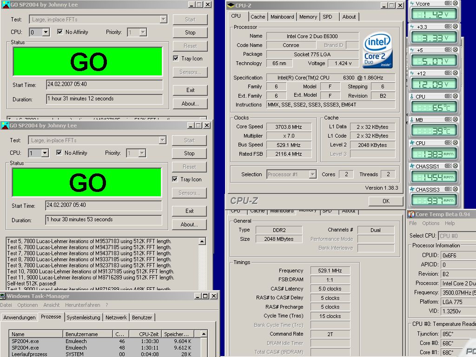Open the CPU dropdown showing 0
This screenshot has width=476, height=357.
[x=46, y=32]
